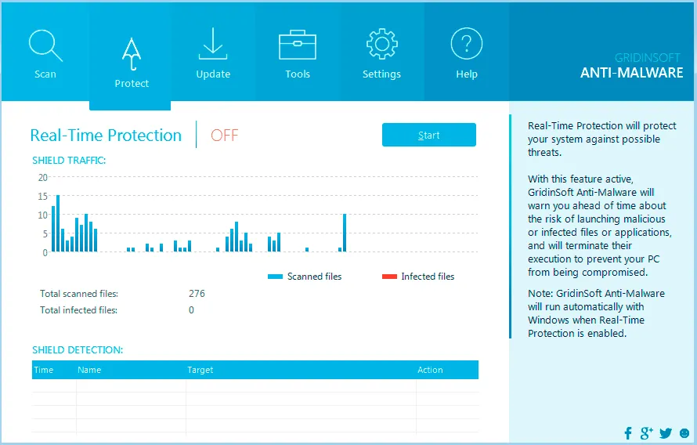Screen dimensions: 697x445
Task: Visit the Facebook page icon
Action: click(628, 433)
